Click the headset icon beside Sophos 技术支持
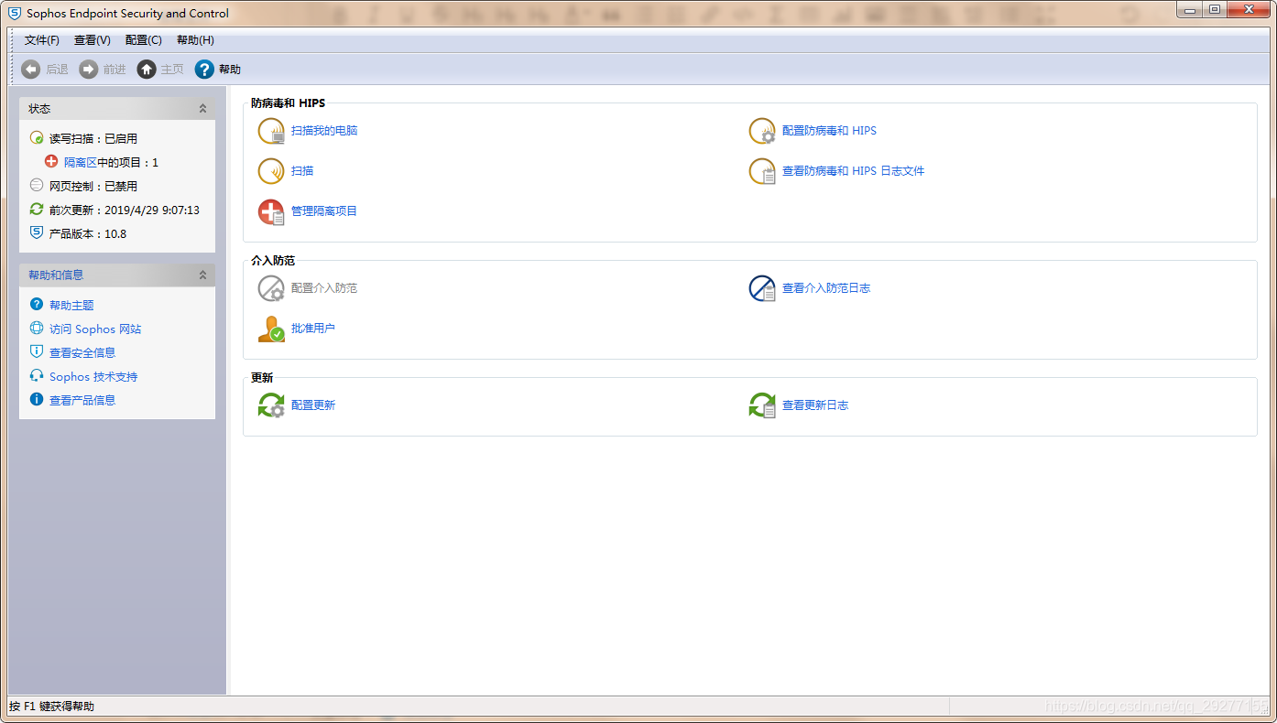Image resolution: width=1277 pixels, height=723 pixels. (x=37, y=376)
